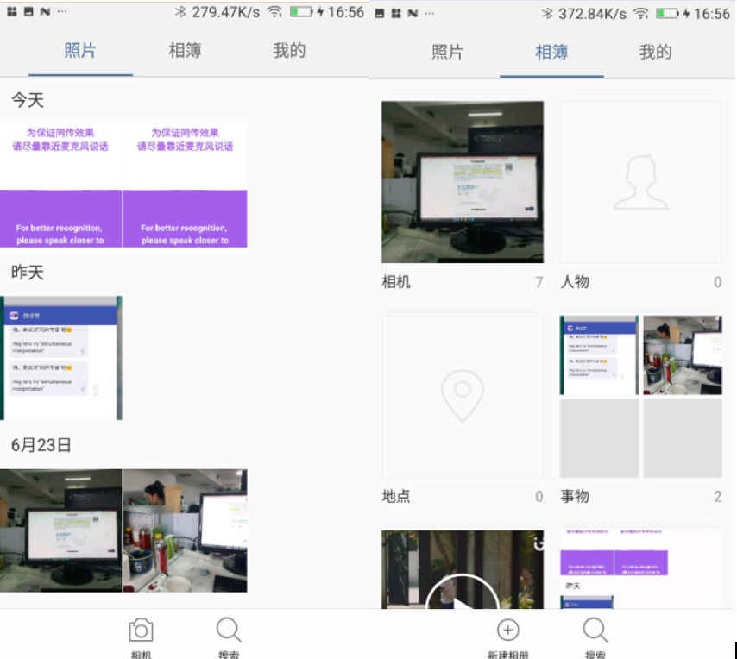The image size is (737, 659).
Task: Open monitor photo under 6月23日
Action: [60, 530]
